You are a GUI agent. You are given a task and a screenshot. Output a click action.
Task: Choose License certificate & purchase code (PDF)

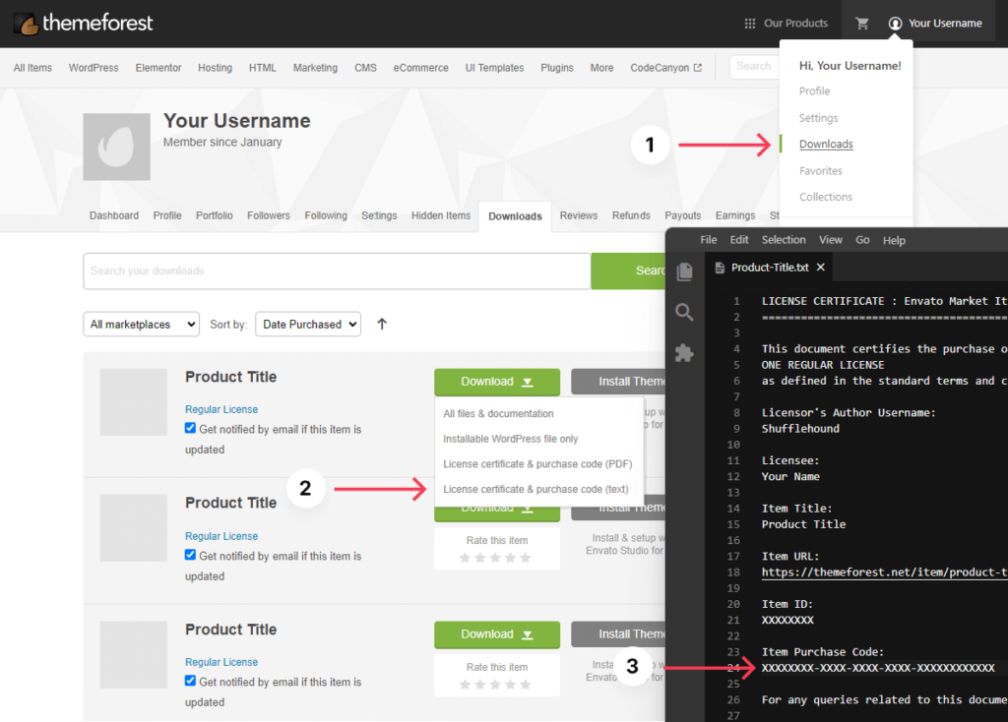(x=537, y=463)
